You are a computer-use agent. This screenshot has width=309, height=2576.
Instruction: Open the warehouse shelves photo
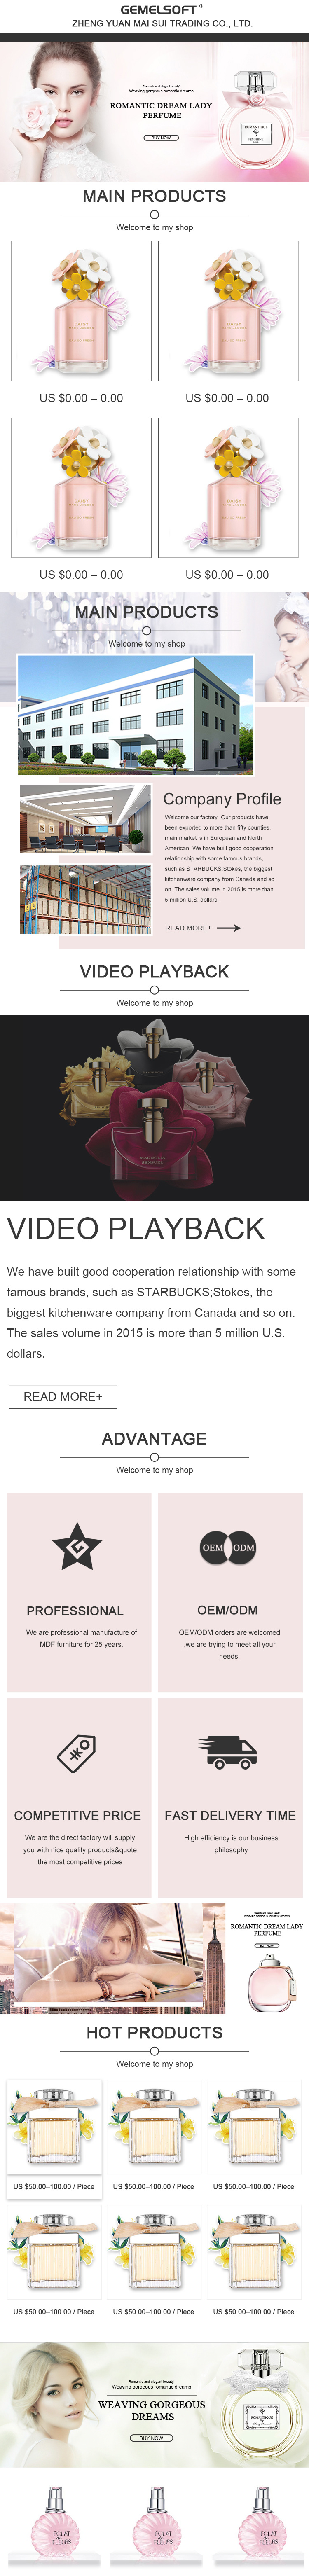pyautogui.click(x=85, y=899)
